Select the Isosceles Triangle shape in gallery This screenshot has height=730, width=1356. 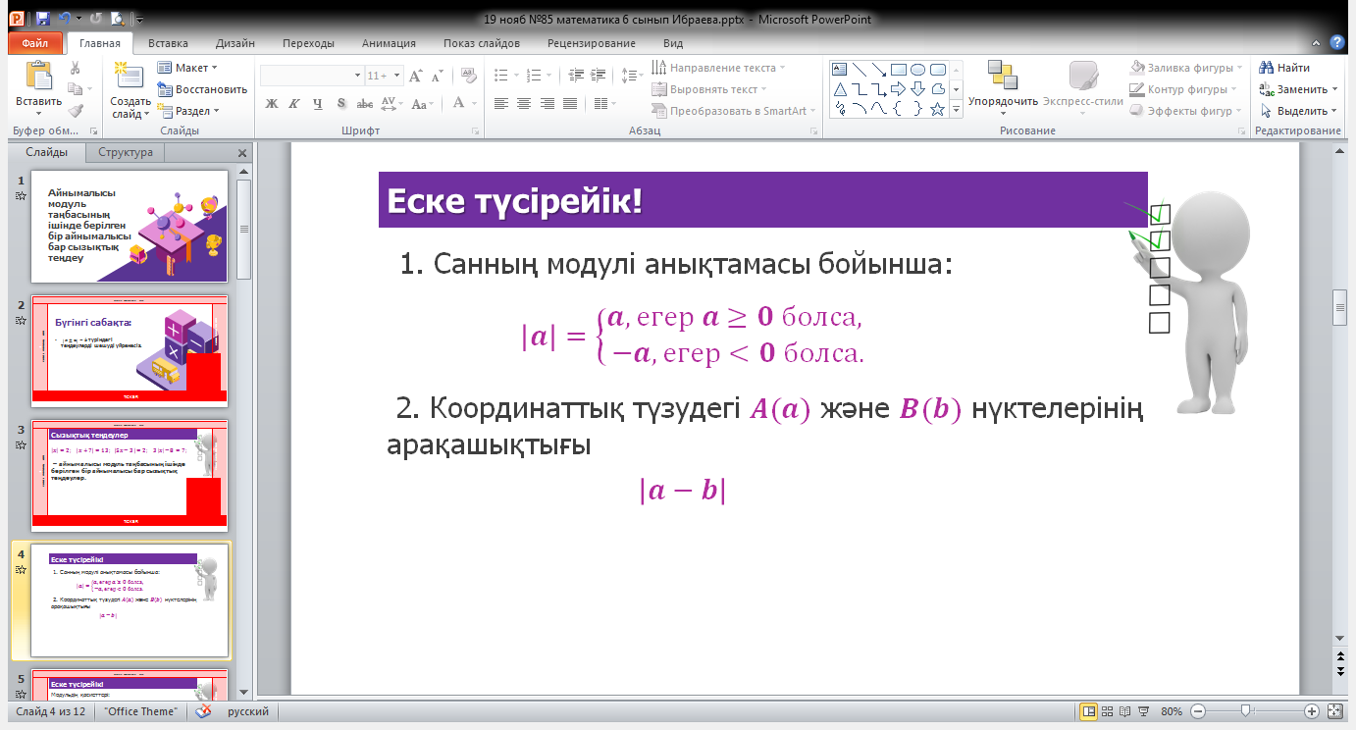pos(839,89)
